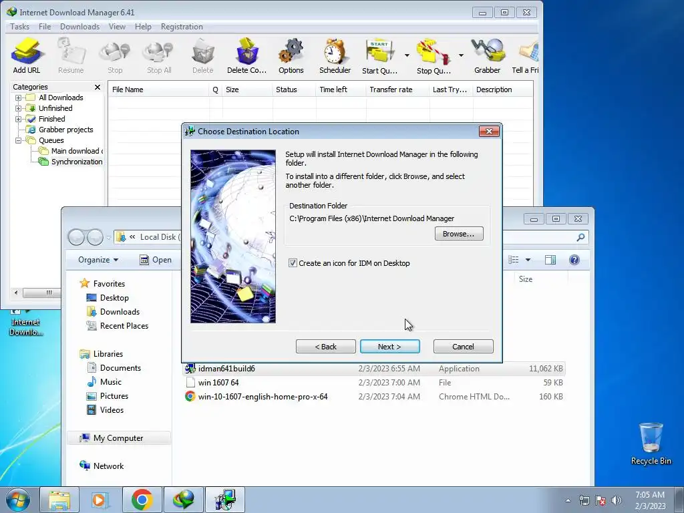Select Grabber projects category
684x513 pixels.
click(59, 130)
